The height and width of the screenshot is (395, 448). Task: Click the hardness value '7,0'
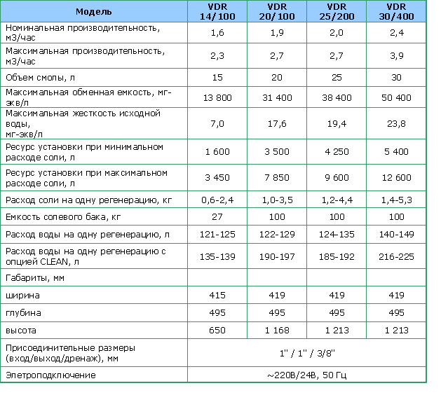click(217, 123)
